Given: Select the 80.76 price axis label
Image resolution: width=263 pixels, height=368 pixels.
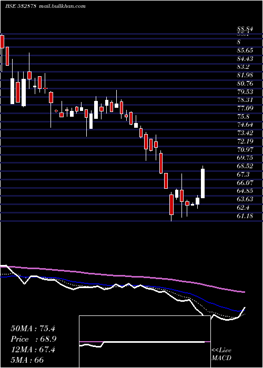Looking at the screenshot, I should (245, 83).
